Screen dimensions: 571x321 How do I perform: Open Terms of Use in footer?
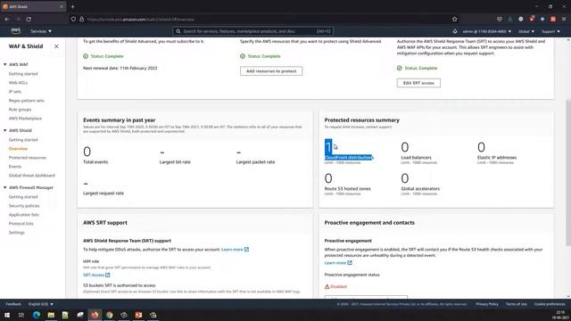516,304
